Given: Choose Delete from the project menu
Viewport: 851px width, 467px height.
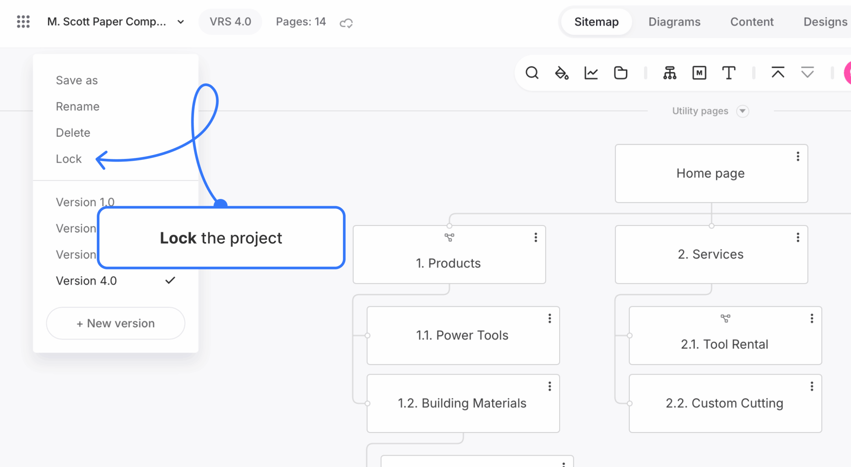Looking at the screenshot, I should [73, 133].
